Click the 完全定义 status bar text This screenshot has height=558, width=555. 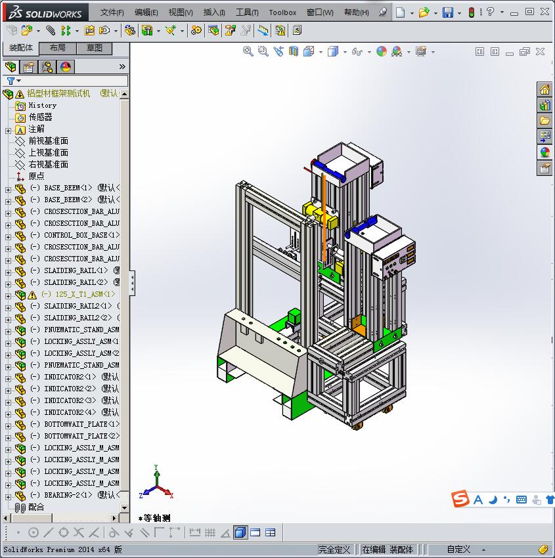[334, 549]
